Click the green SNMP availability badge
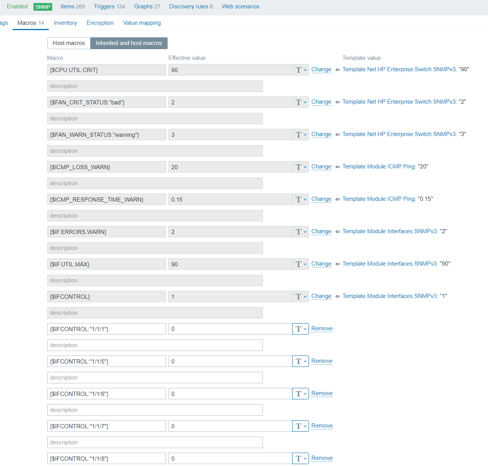Screen dimensions: 488x466 pos(43,7)
